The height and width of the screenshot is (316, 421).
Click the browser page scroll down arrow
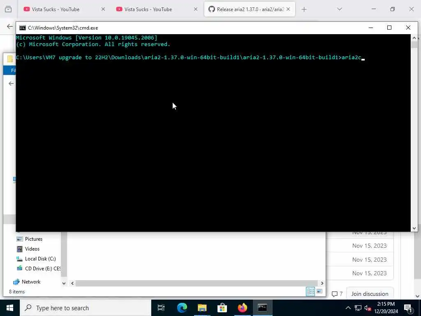(418, 296)
